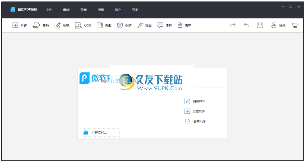The width and height of the screenshot is (304, 164).
Task: Click the Edit PDF (编辑PDF) pencil icon
Action: 187,101
